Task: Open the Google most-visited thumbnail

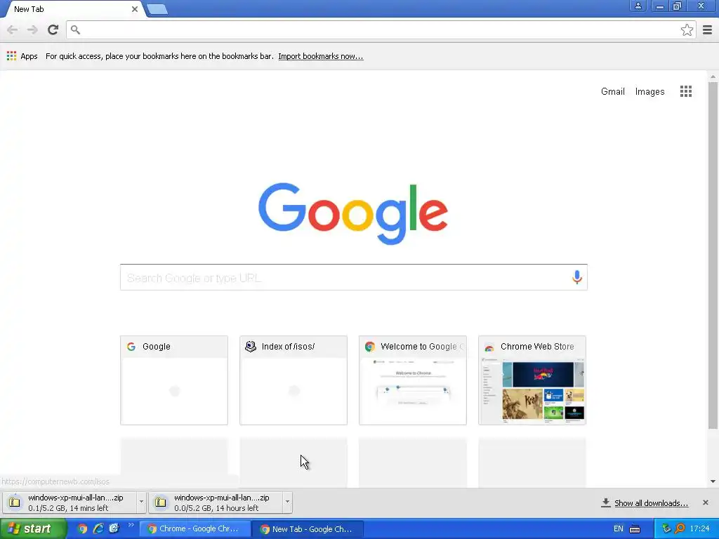Action: coord(174,380)
